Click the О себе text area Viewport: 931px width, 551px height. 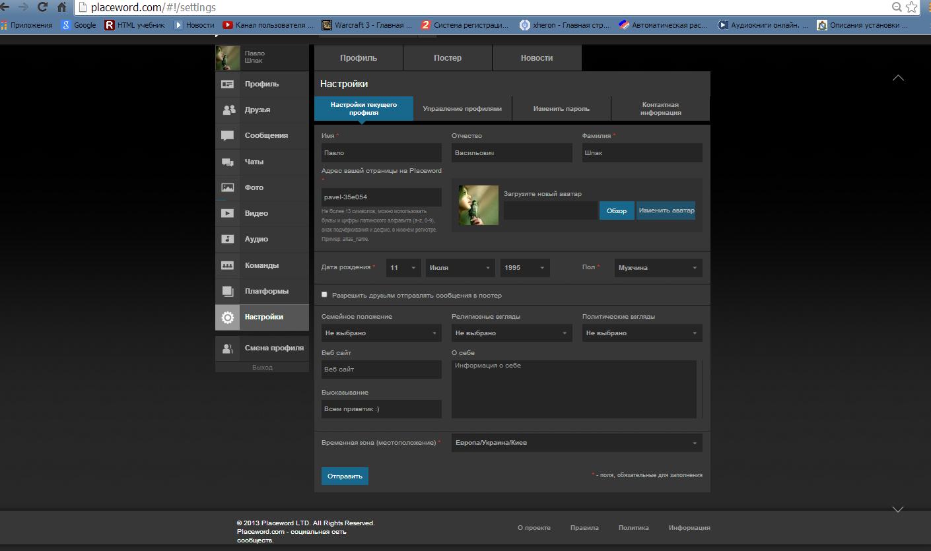click(574, 389)
